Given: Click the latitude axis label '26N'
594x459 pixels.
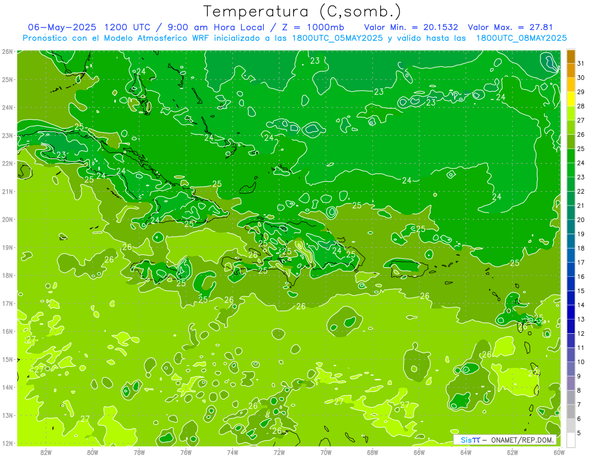Looking at the screenshot, I should [x=7, y=51].
